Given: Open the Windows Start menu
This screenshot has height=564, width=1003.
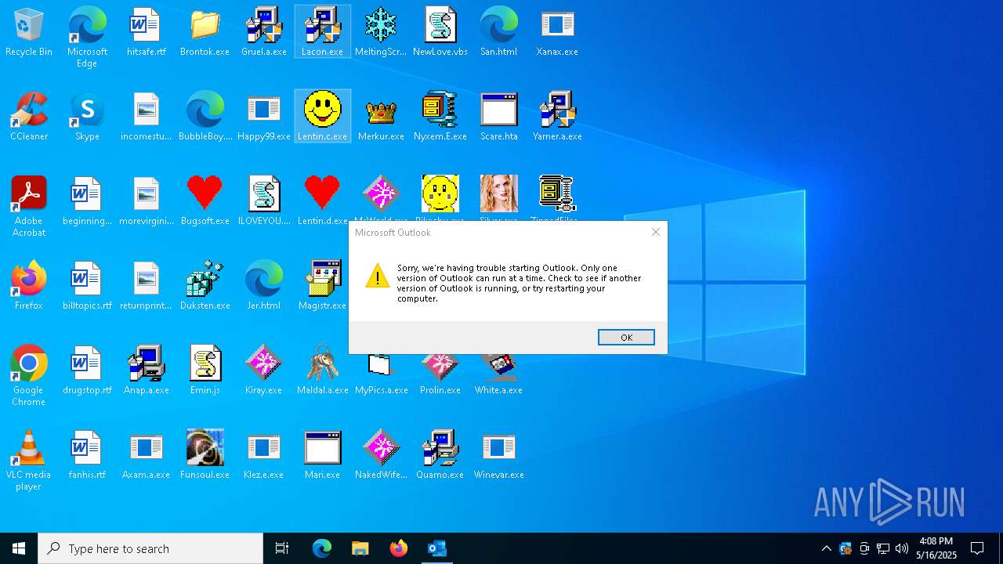Looking at the screenshot, I should point(19,548).
